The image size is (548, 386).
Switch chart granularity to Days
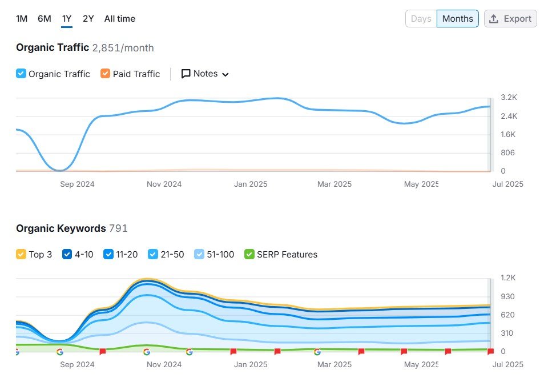(421, 19)
